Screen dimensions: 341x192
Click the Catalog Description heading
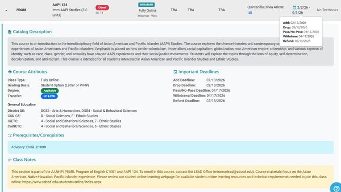(32, 32)
